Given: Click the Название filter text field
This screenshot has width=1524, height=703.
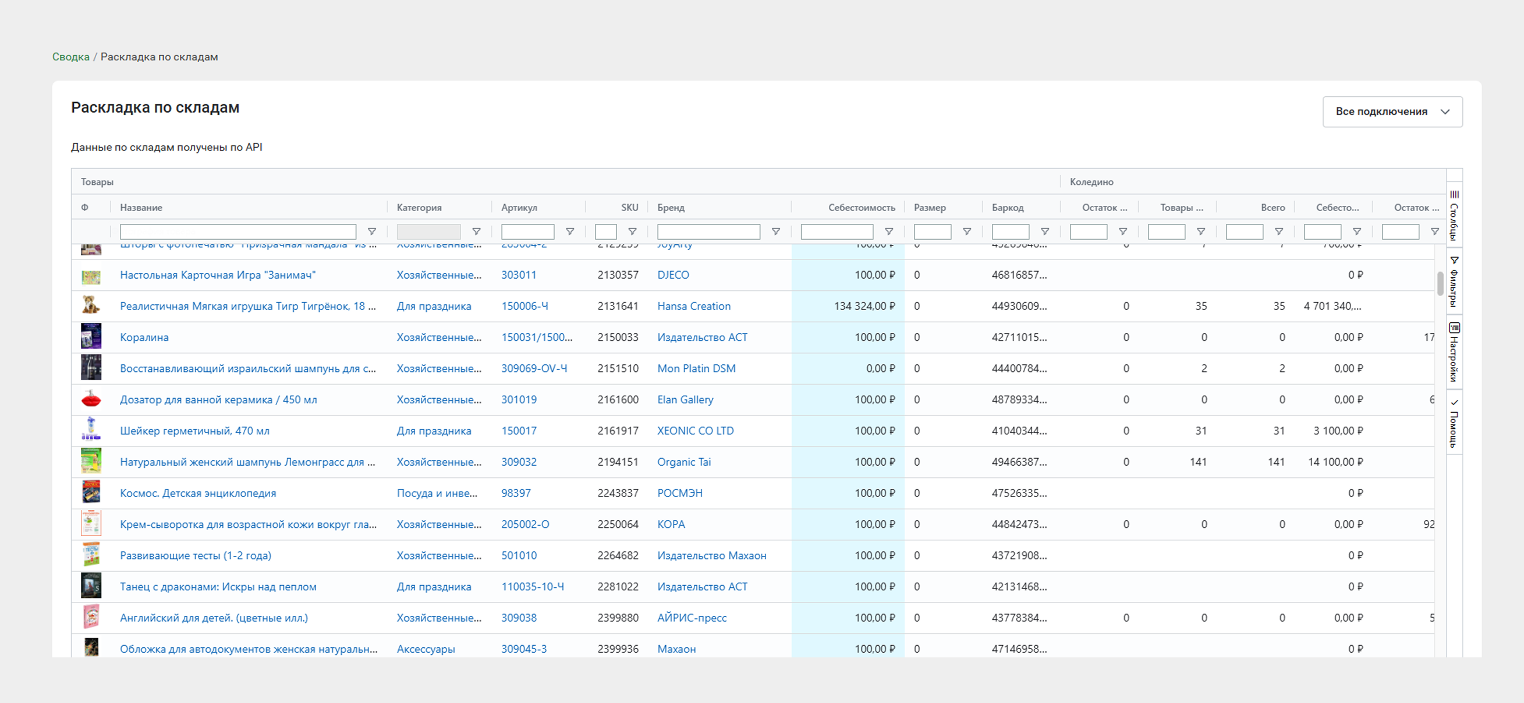Looking at the screenshot, I should tap(238, 232).
